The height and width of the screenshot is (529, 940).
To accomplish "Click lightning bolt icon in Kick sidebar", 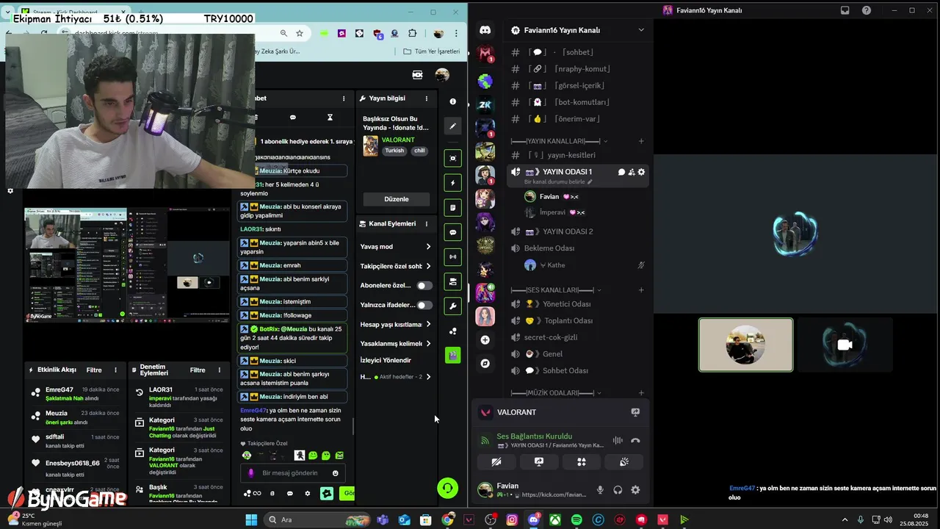I will click(x=453, y=183).
